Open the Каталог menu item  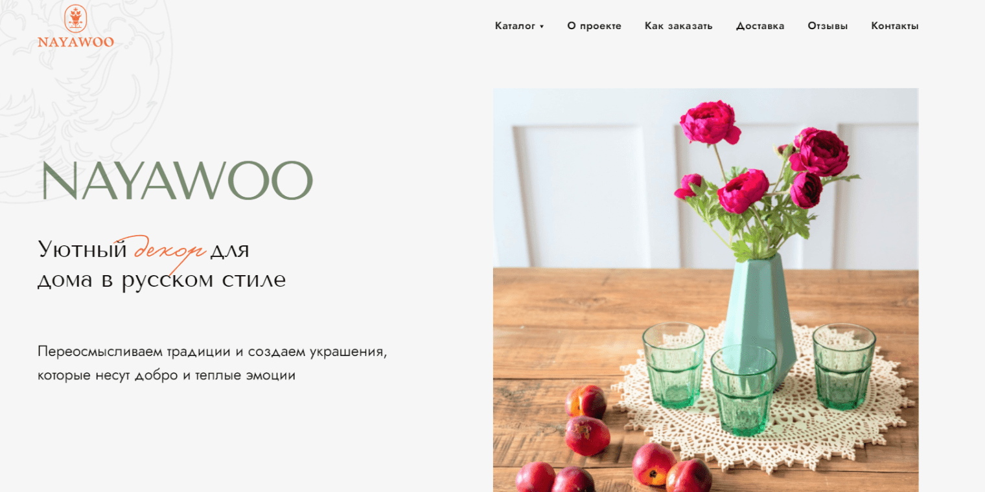[515, 26]
